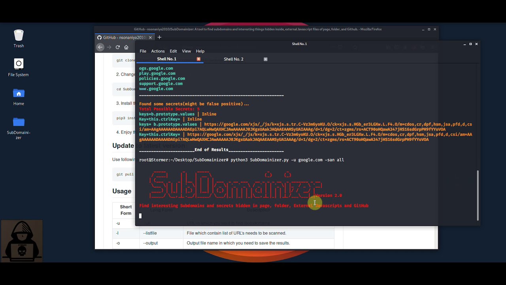Open the terminal Edit menu

coord(173,51)
